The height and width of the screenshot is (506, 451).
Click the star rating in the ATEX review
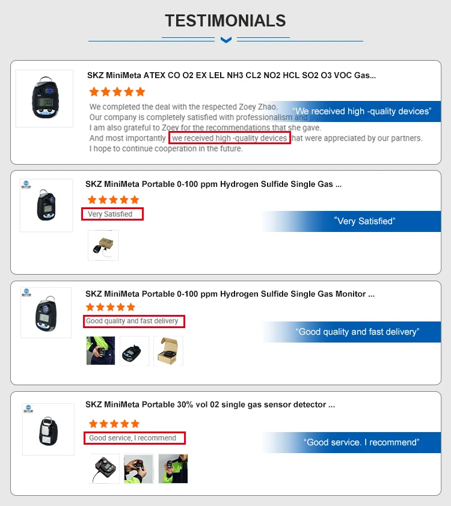point(117,92)
